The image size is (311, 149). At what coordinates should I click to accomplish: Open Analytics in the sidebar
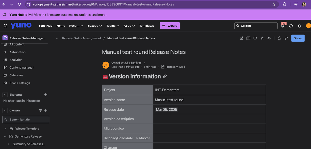coord(16,60)
